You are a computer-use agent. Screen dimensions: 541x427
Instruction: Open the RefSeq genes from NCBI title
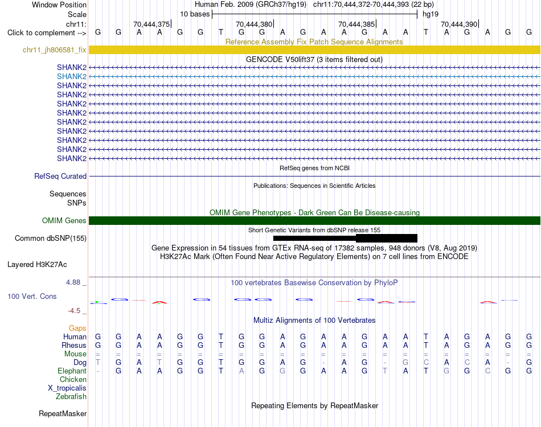314,168
